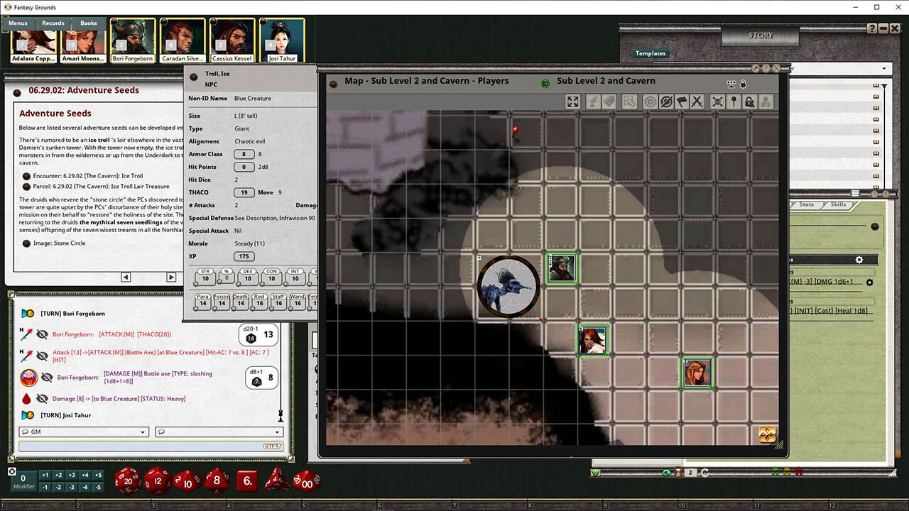The width and height of the screenshot is (909, 511).
Task: Open the empty chat mode dropdown
Action: (x=218, y=432)
